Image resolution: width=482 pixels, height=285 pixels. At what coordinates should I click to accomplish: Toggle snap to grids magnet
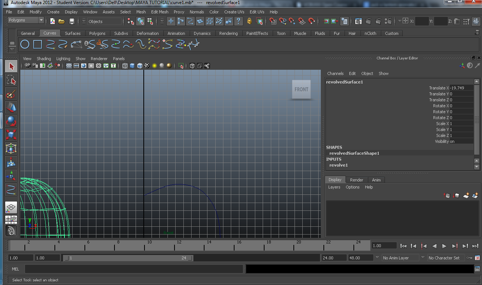(x=273, y=21)
